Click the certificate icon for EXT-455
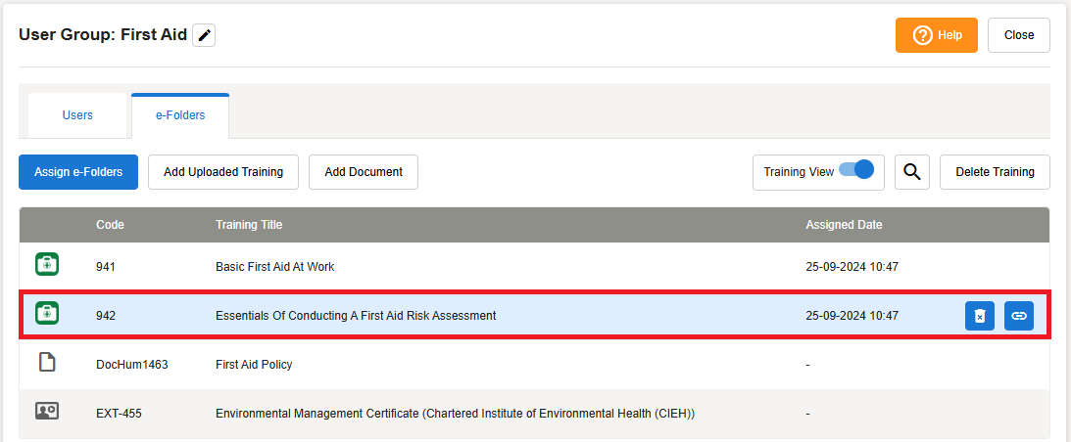Image resolution: width=1071 pixels, height=442 pixels. pyautogui.click(x=47, y=413)
